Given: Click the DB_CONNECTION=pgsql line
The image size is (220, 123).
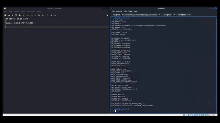Looking at the screenshot, I should coord(120,38).
